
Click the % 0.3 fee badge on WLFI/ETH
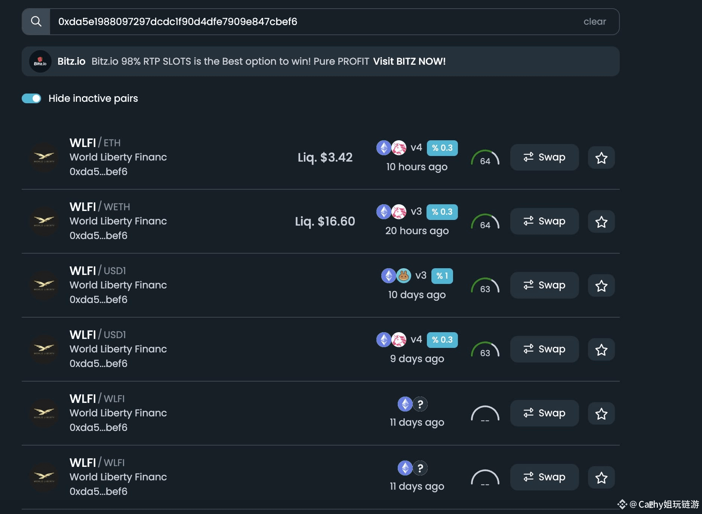coord(442,148)
